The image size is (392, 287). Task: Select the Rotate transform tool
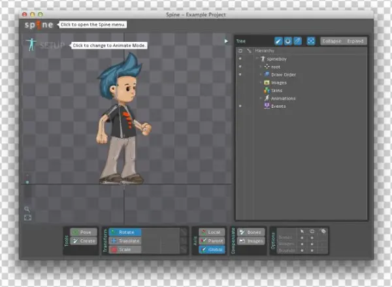[125, 232]
